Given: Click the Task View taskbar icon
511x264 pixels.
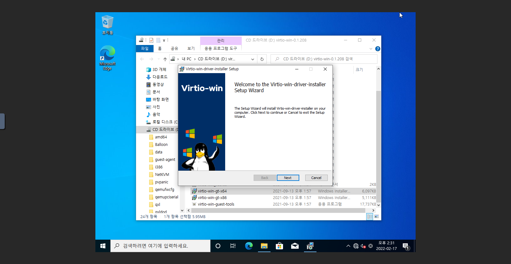Looking at the screenshot, I should (x=233, y=246).
